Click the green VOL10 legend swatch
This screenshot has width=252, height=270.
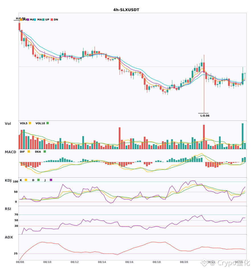[x=48, y=123]
